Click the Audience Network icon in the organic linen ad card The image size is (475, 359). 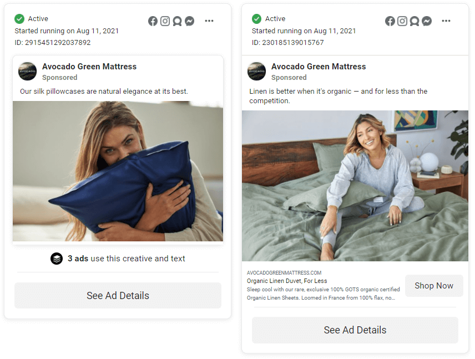[415, 21]
